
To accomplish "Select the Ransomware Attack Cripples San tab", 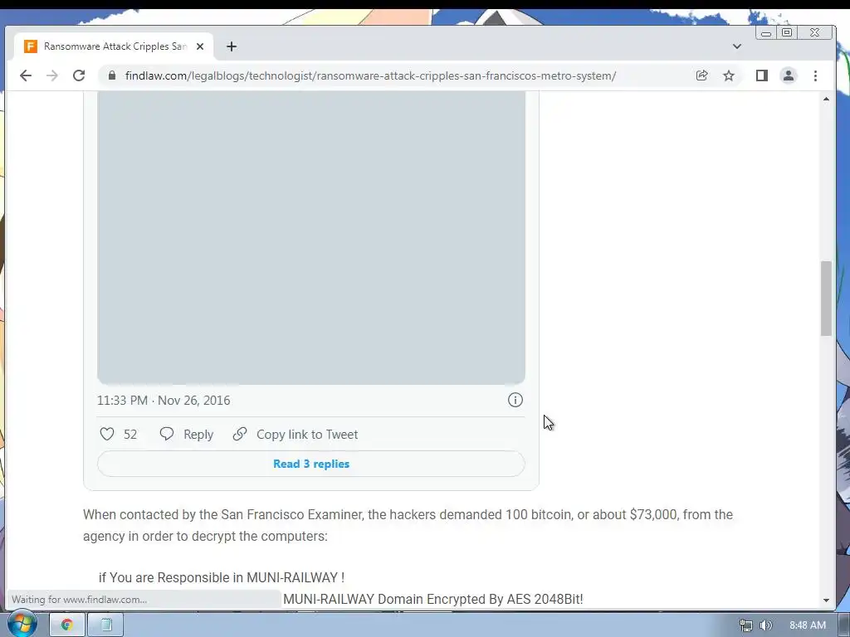I will click(113, 46).
